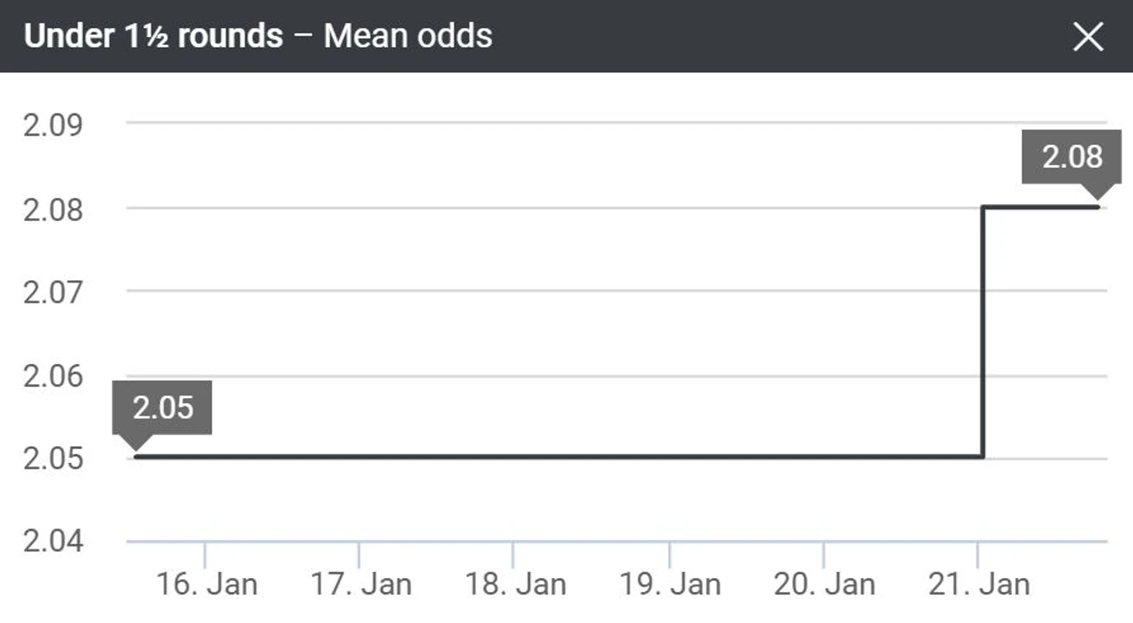
Task: Click the Mean odds header text
Action: (408, 36)
